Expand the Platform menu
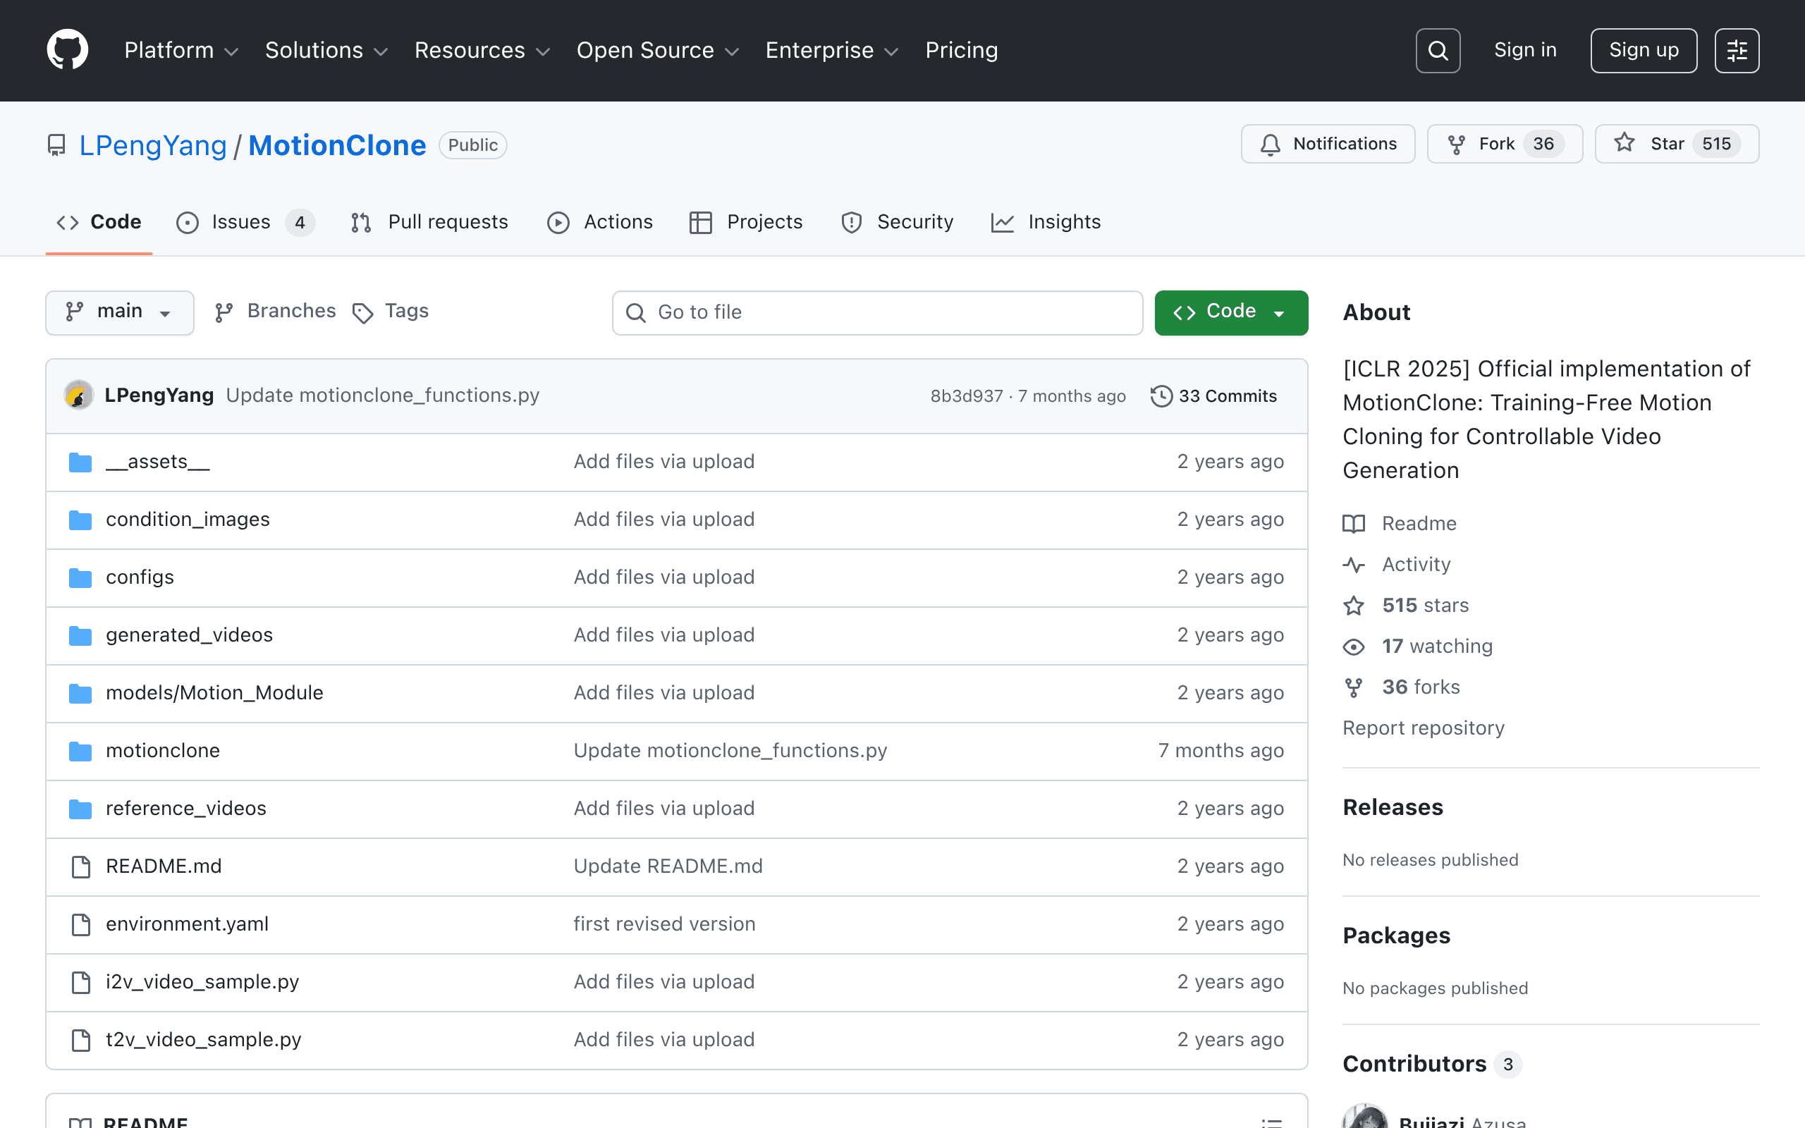Viewport: 1805px width, 1128px height. tap(181, 50)
